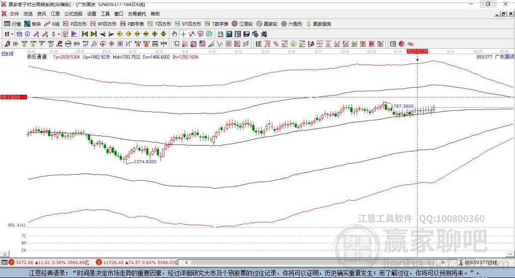Screen dimensions: 515x278
Task: Open the 公式选股 menu
Action: [73, 14]
